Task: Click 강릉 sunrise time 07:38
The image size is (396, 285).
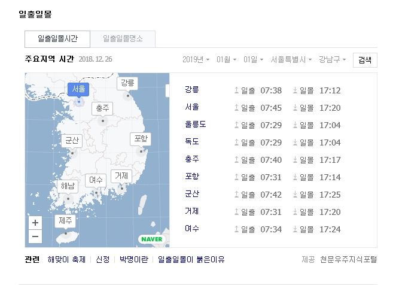Action: pyautogui.click(x=271, y=90)
